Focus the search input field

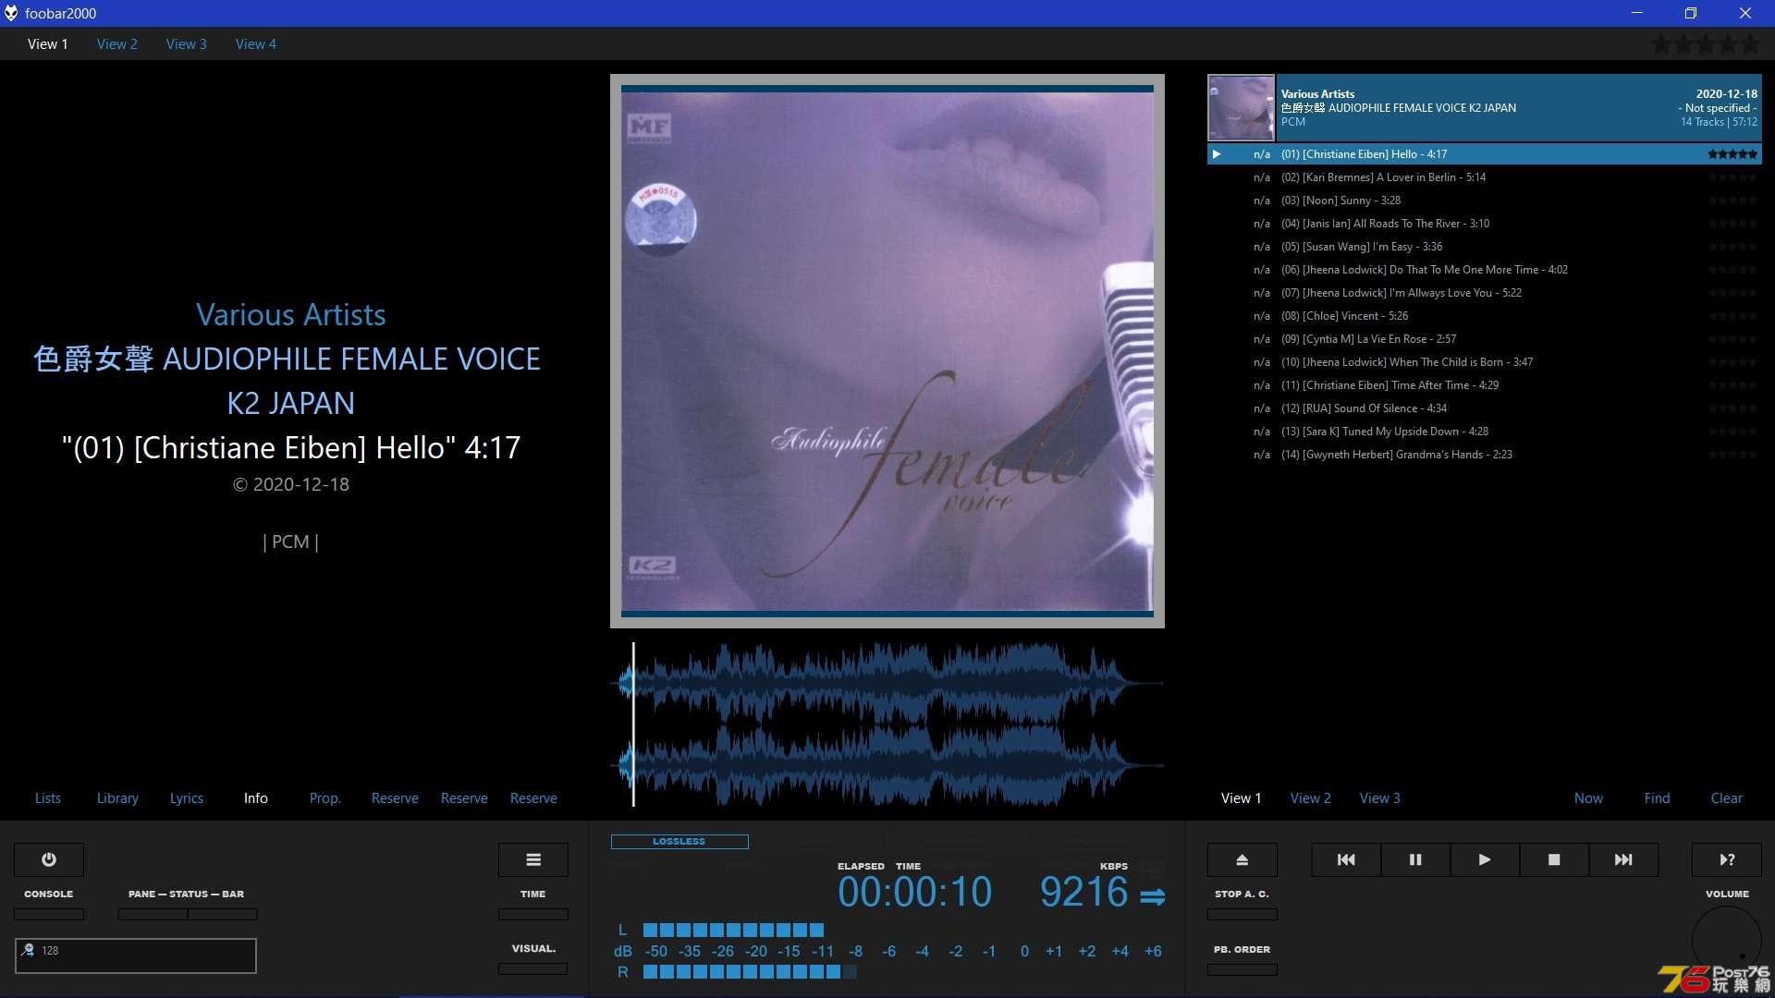click(136, 955)
